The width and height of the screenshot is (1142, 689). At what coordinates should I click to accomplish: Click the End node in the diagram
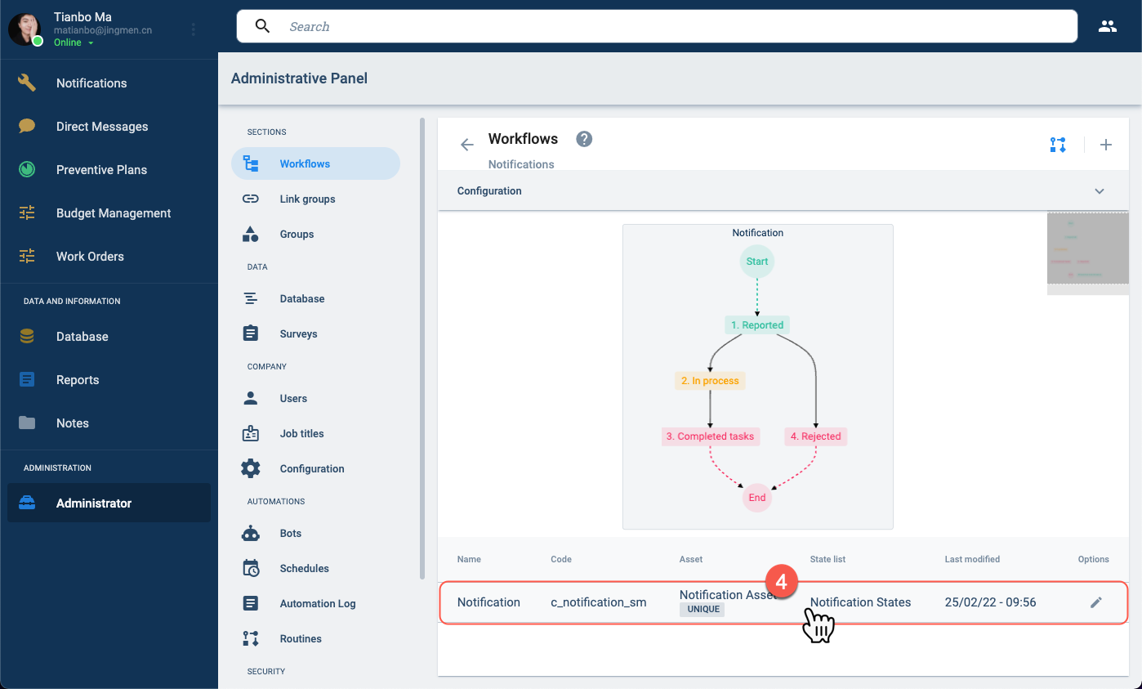[757, 497]
